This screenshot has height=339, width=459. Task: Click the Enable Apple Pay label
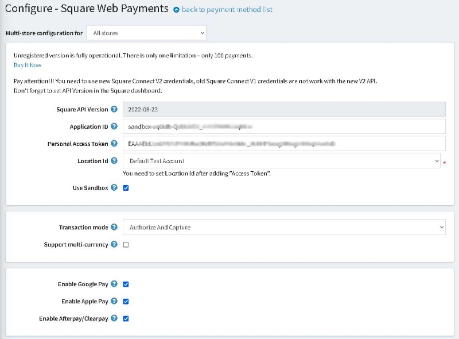[x=85, y=302]
